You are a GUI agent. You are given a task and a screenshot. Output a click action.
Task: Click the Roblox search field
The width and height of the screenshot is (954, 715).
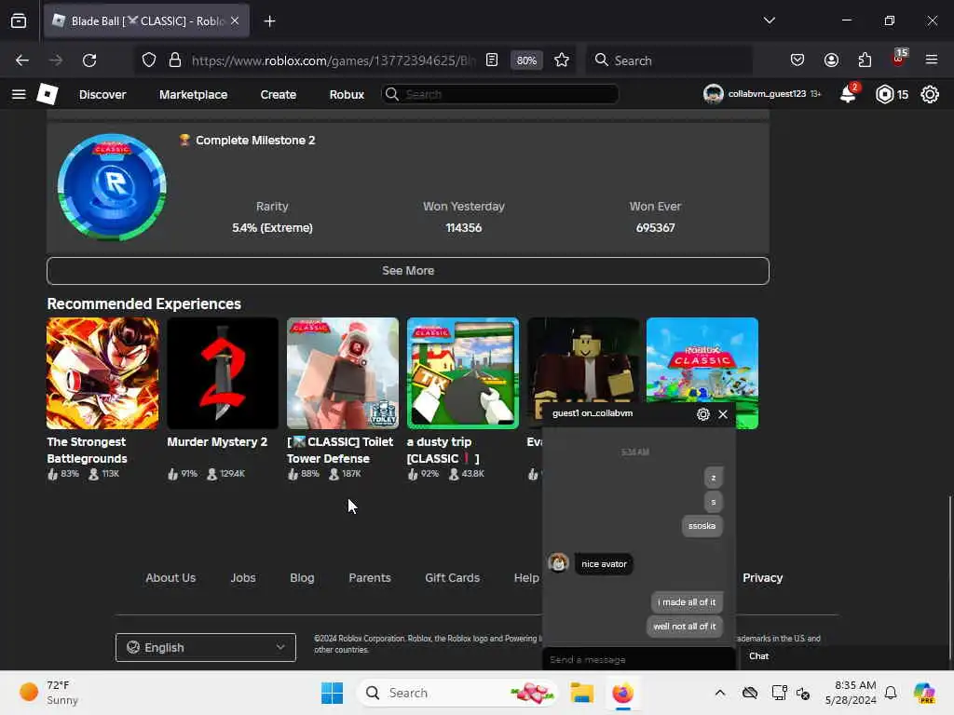(x=500, y=94)
